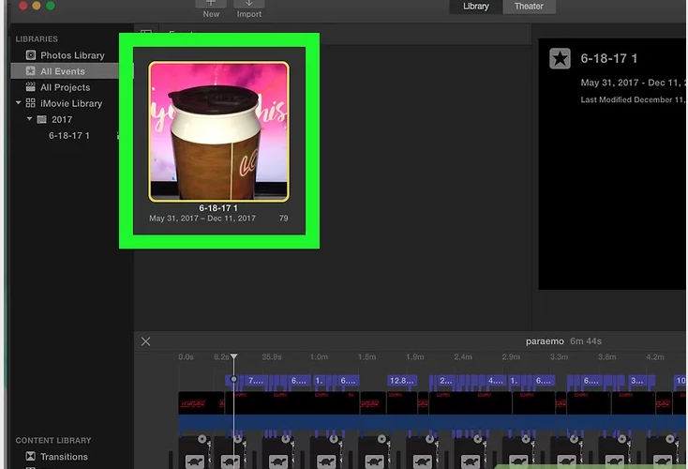Select the purple title clip labeled 12.8...
This screenshot has height=469, width=688.
pyautogui.click(x=402, y=381)
